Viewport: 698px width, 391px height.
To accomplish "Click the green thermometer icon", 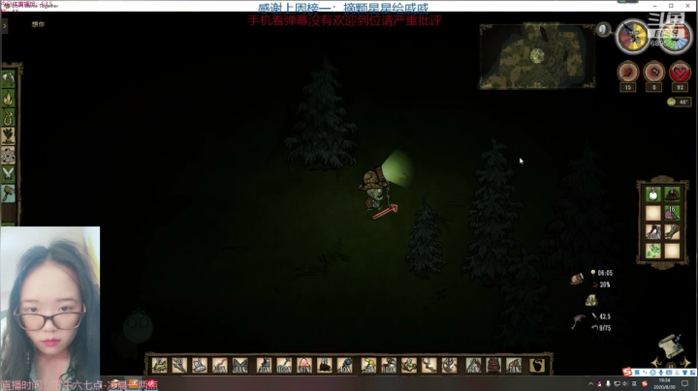I will (671, 103).
